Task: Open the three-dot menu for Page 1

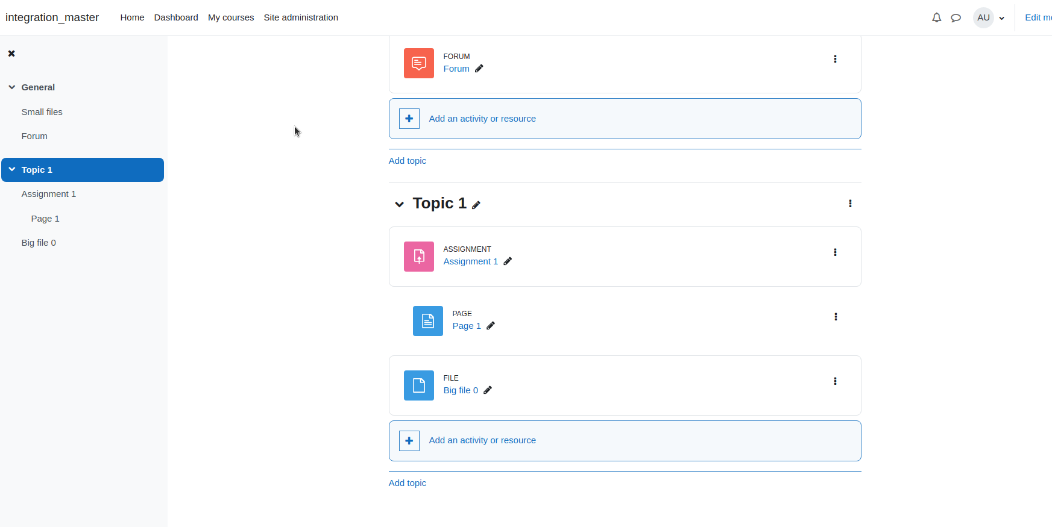Action: click(x=836, y=317)
